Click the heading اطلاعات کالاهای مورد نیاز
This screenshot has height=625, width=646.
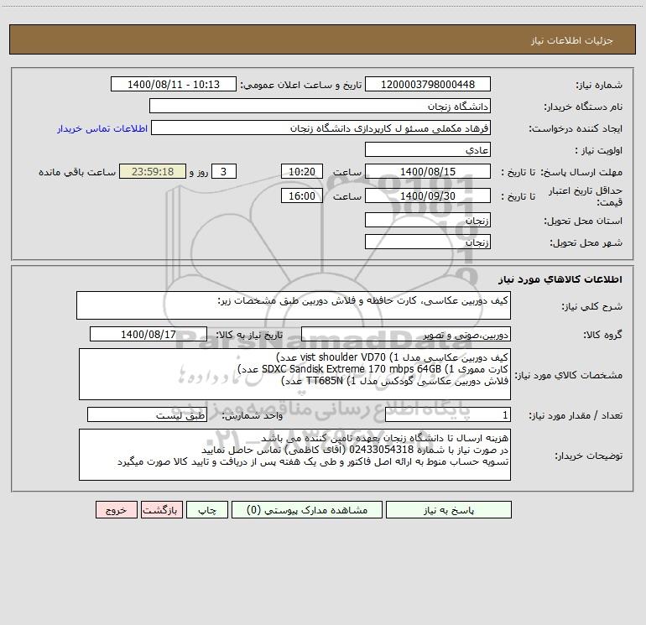coord(560,279)
